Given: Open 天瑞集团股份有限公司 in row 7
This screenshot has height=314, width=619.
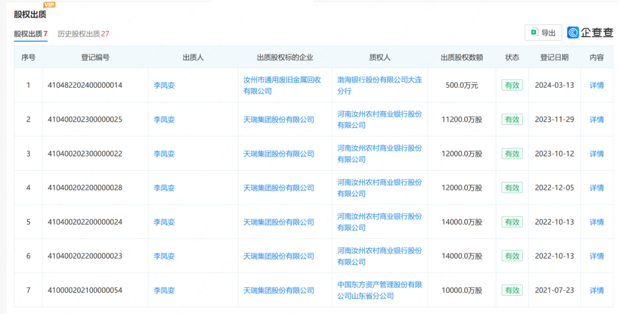Looking at the screenshot, I should coord(279,291).
